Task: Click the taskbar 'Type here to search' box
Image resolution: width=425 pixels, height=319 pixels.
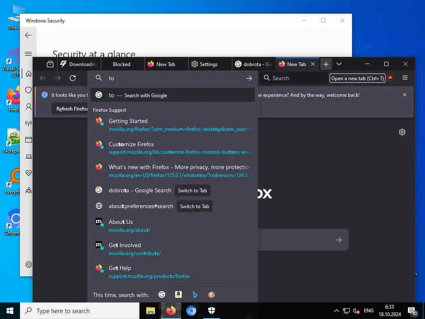Action: point(80,311)
